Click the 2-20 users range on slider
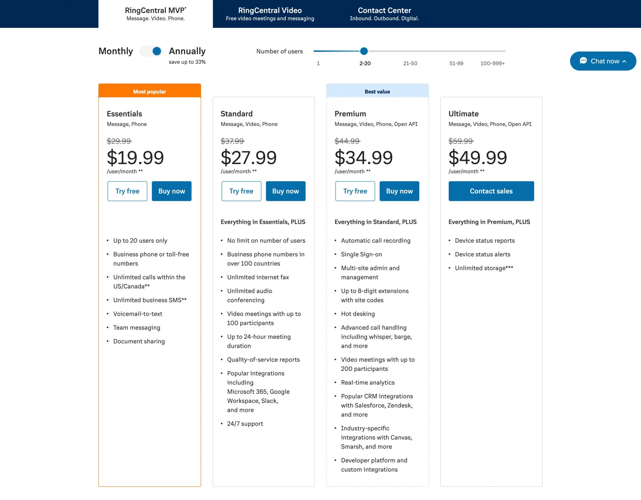 click(x=364, y=50)
